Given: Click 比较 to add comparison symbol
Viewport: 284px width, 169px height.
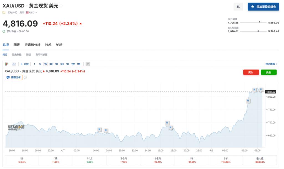Looking at the screenshot, I should pyautogui.click(x=25, y=64).
